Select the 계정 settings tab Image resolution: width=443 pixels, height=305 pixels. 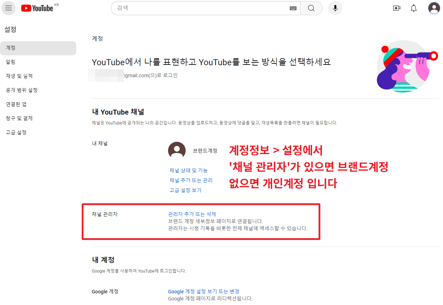[x=38, y=48]
